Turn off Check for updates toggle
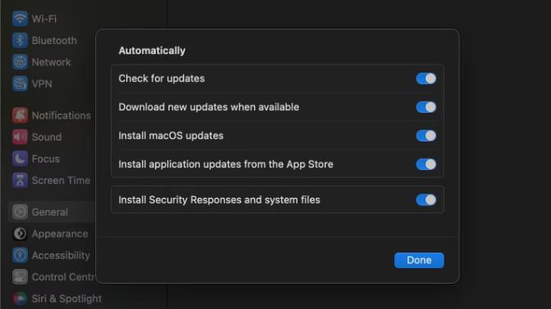The width and height of the screenshot is (551, 309). pos(426,78)
